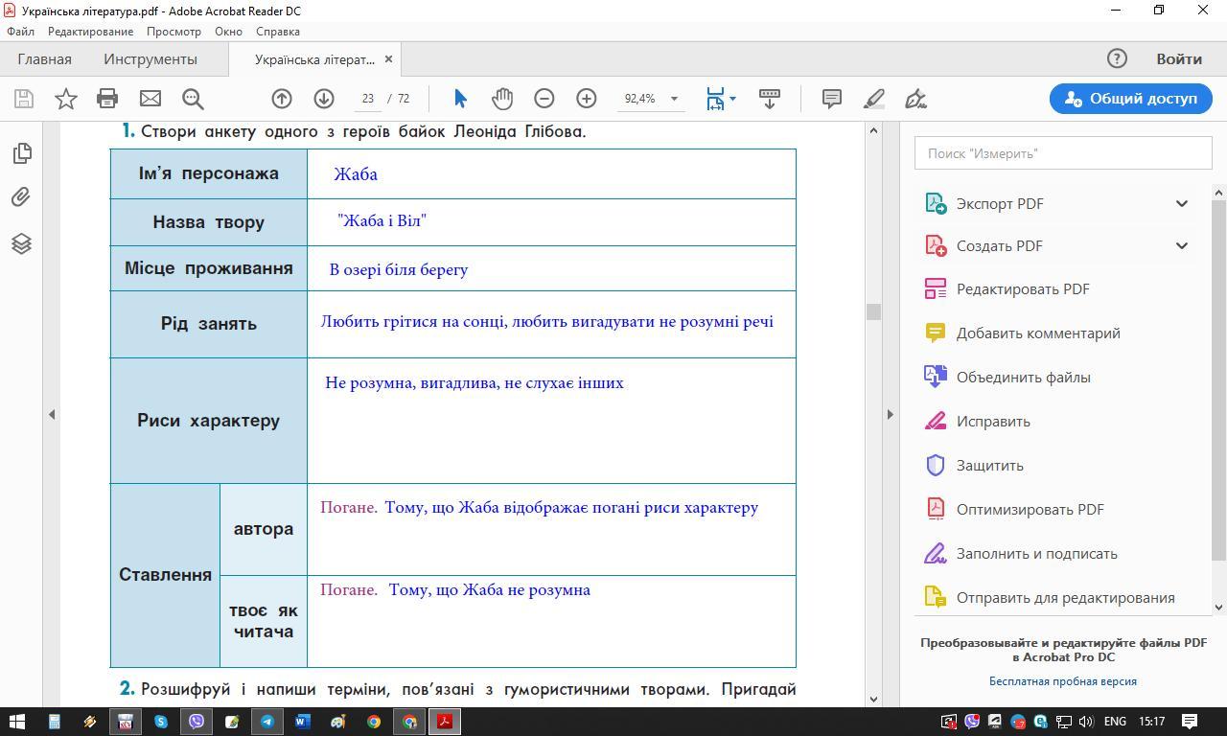Open the attachments paperclip panel
This screenshot has width=1227, height=736.
[x=21, y=197]
